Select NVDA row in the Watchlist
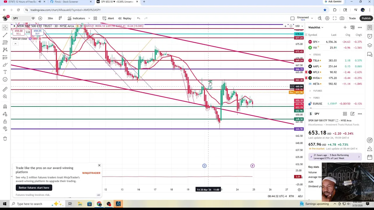This screenshot has height=210, width=374. tap(335, 78)
